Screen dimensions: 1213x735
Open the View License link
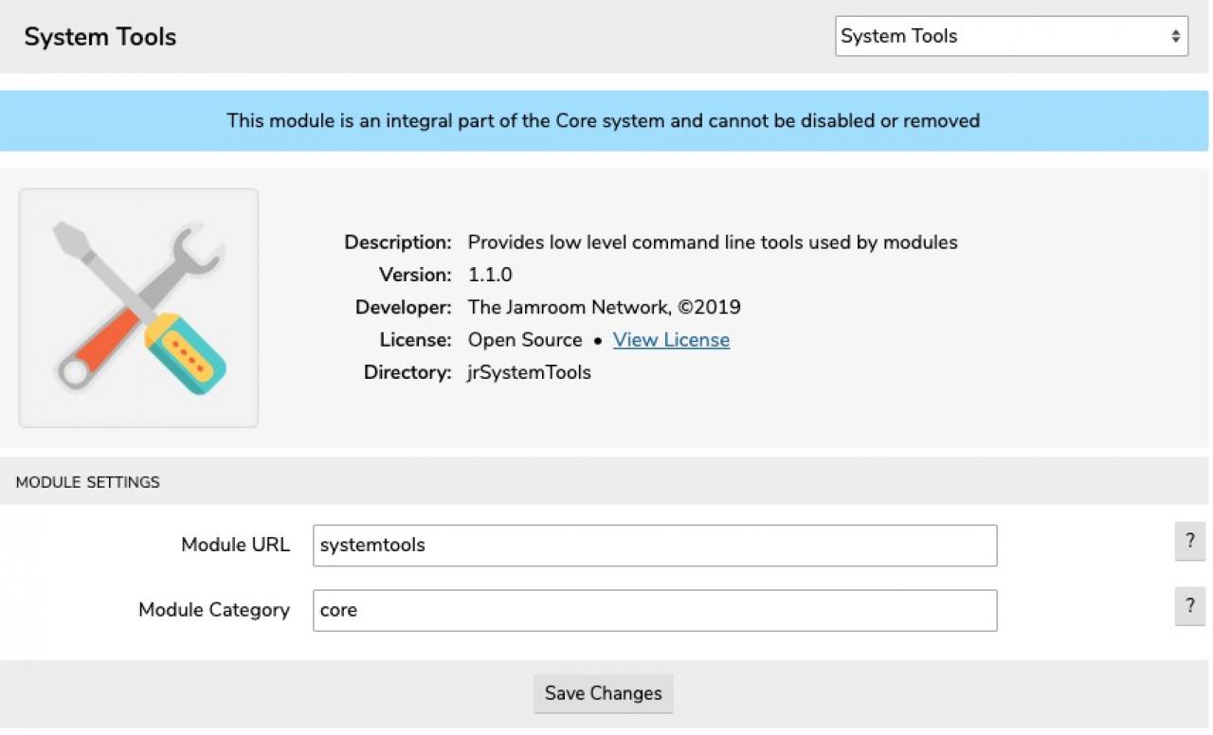pyautogui.click(x=671, y=340)
